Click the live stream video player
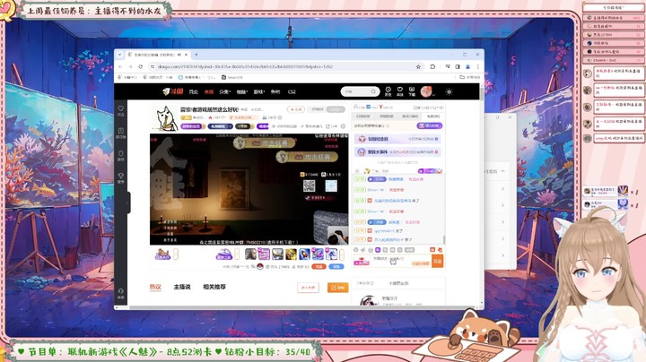The width and height of the screenshot is (646, 362). [x=249, y=189]
